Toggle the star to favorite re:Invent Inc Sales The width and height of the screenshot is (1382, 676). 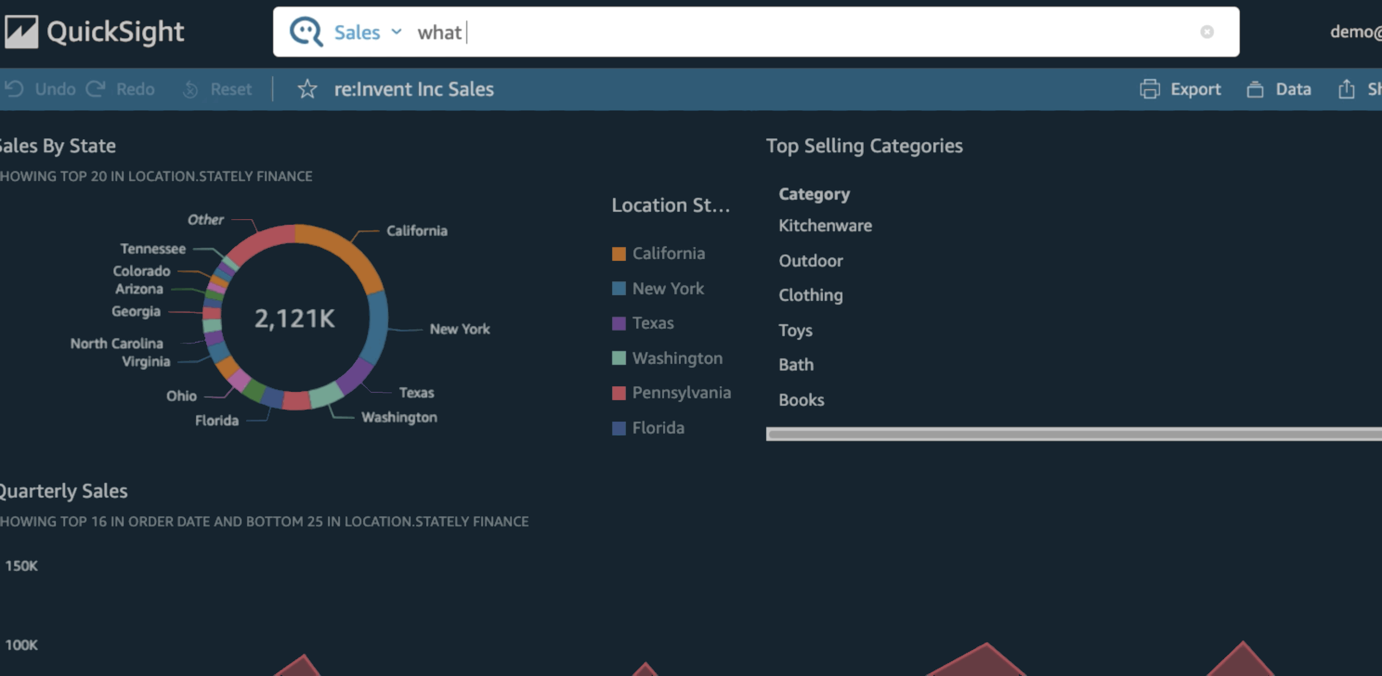tap(307, 90)
